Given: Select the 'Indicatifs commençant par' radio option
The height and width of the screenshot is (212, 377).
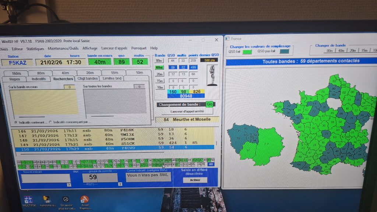Looking at the screenshot, I should click(50, 122).
